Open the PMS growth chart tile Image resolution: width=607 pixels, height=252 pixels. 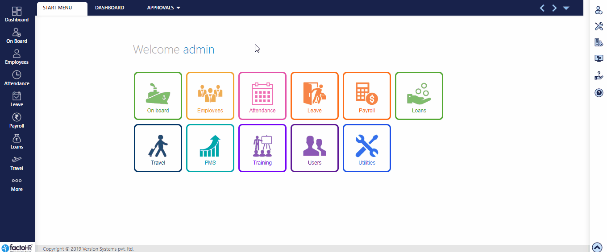[210, 148]
